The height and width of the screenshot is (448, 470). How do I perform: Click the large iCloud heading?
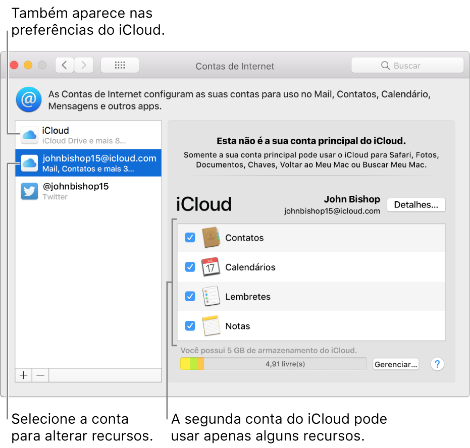[203, 204]
